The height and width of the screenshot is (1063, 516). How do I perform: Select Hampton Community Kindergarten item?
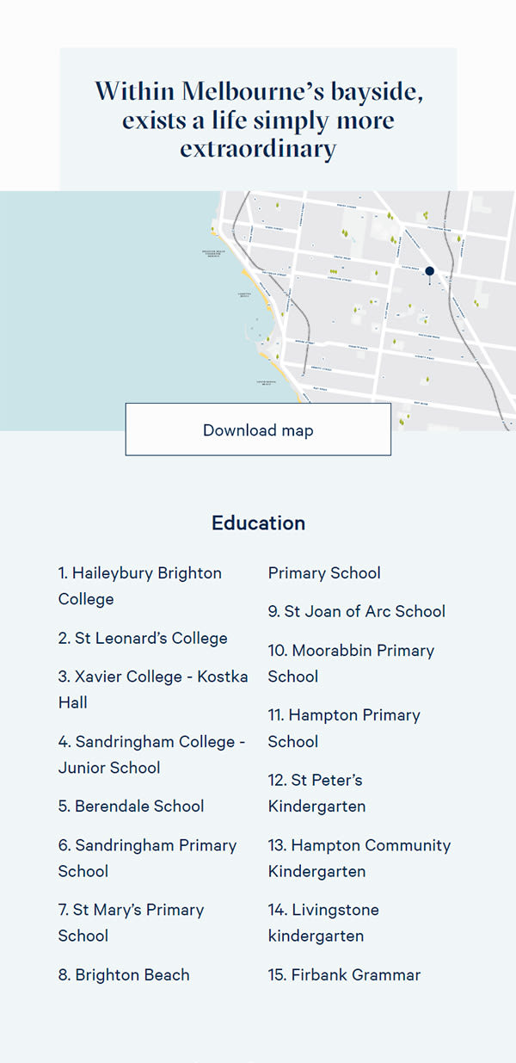click(x=359, y=858)
